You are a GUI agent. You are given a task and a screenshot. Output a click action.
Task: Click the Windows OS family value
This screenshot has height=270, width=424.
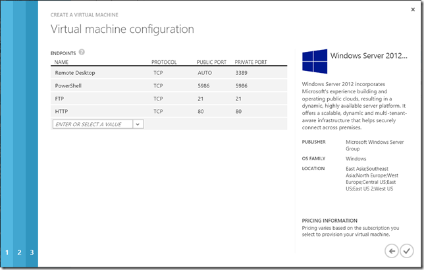356,158
